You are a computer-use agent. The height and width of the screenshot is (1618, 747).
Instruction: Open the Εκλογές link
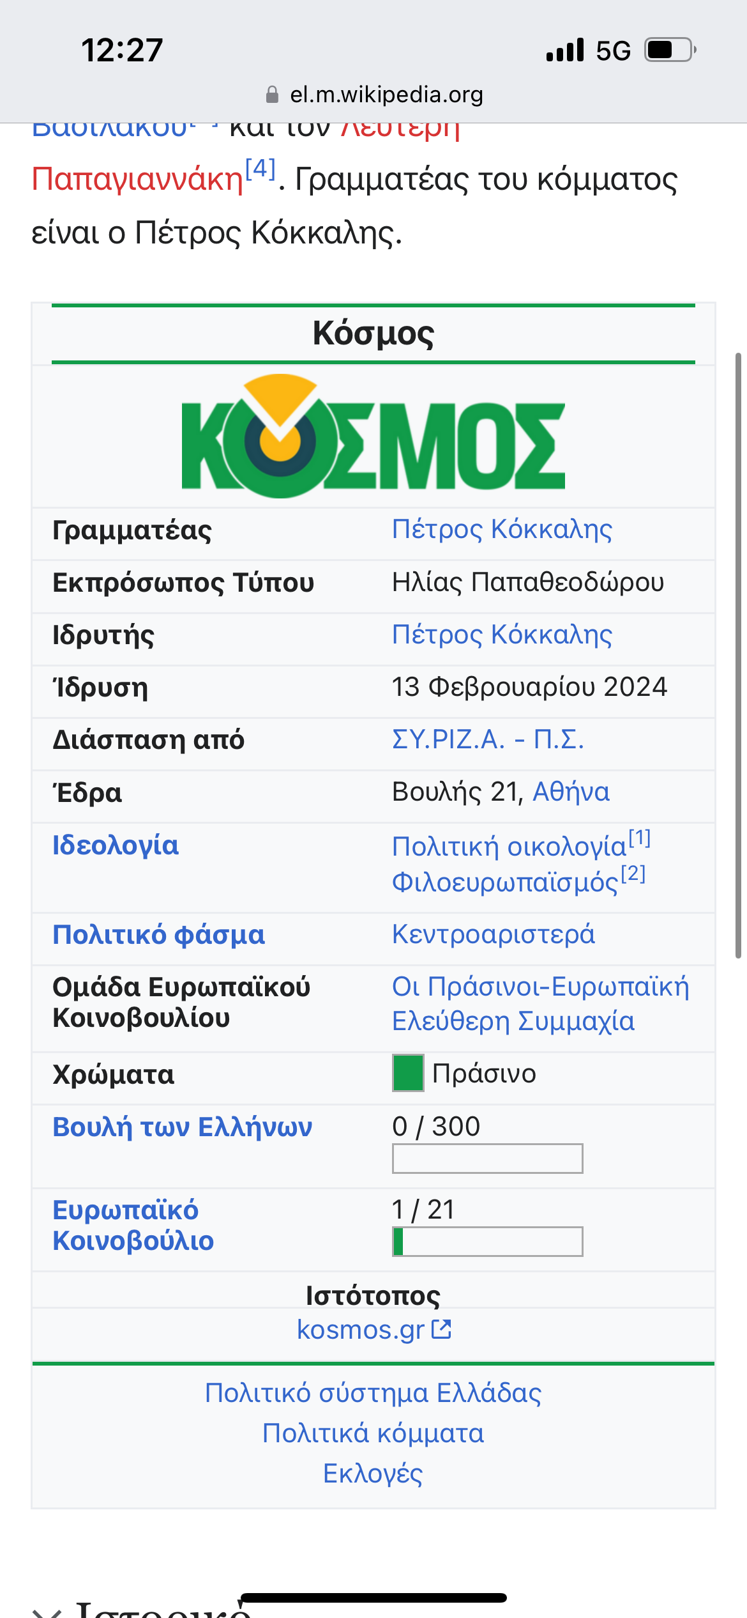click(x=373, y=1473)
